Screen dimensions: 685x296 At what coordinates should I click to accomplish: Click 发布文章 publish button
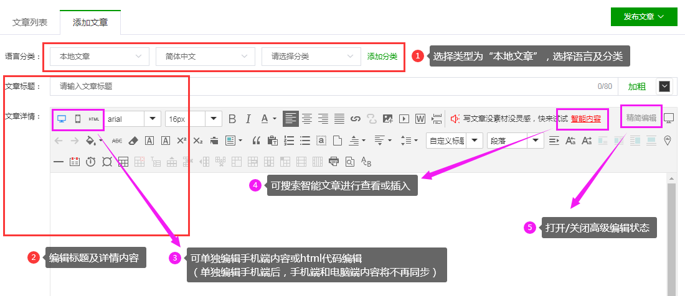point(644,17)
